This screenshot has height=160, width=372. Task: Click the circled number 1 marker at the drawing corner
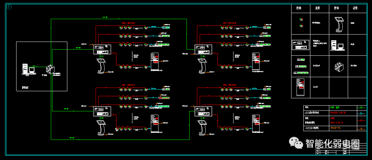pyautogui.click(x=9, y=7)
